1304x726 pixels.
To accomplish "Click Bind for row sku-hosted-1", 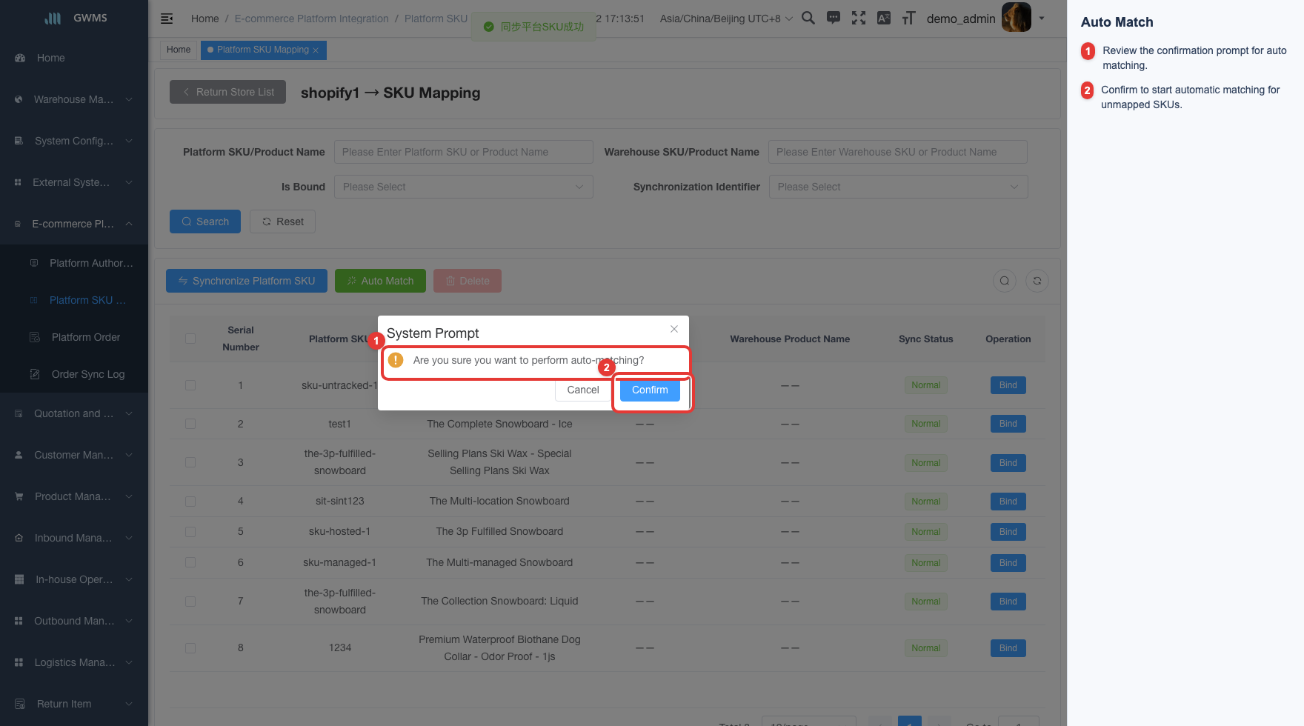I will 1008,532.
